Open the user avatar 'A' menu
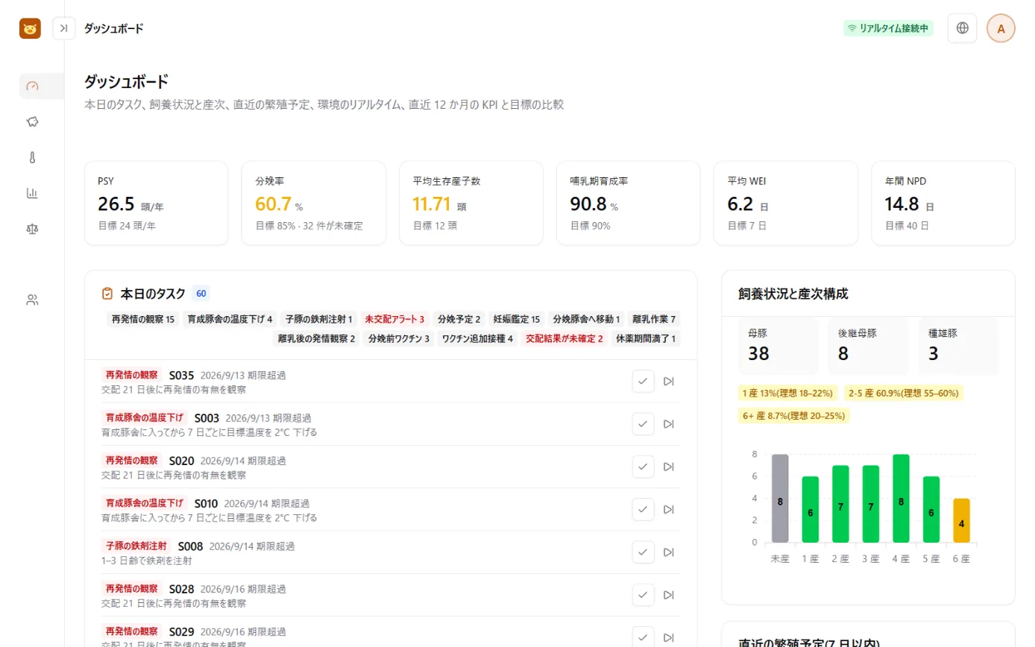Image resolution: width=1035 pixels, height=647 pixels. (x=1001, y=28)
